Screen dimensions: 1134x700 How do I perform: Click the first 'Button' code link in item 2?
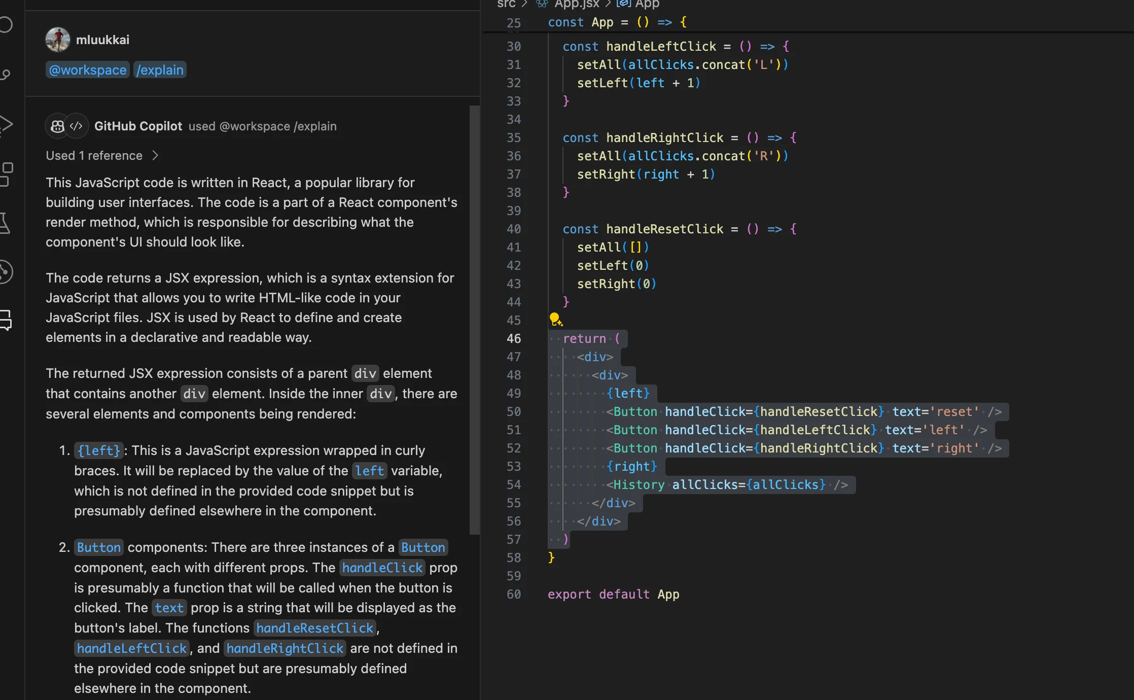click(99, 547)
